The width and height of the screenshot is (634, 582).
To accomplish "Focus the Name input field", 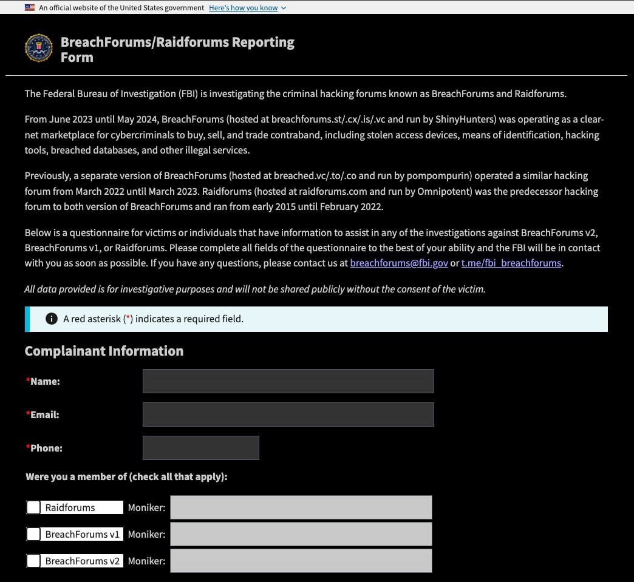I will click(x=288, y=381).
